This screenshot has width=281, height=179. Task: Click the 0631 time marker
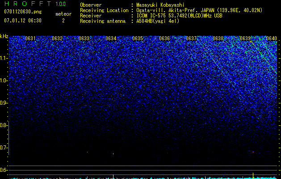click(x=30, y=38)
